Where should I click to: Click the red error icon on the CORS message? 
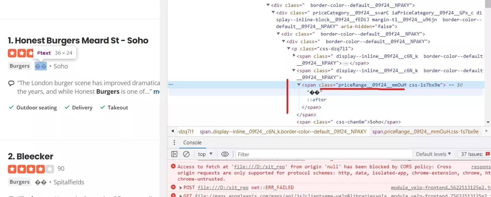[173, 167]
